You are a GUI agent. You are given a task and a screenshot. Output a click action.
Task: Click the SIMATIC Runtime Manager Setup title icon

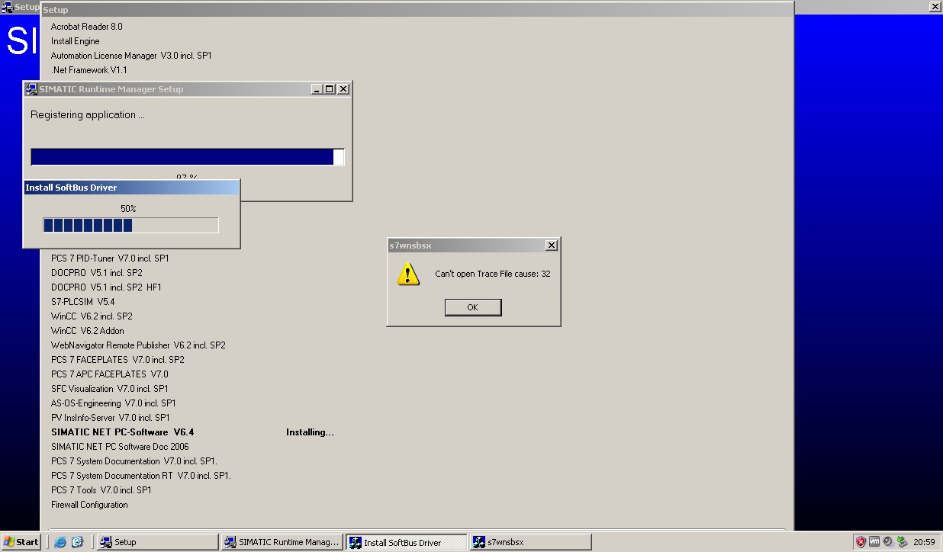point(31,89)
